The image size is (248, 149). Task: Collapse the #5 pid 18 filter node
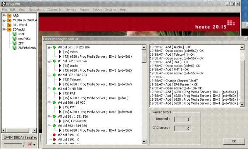point(49,116)
